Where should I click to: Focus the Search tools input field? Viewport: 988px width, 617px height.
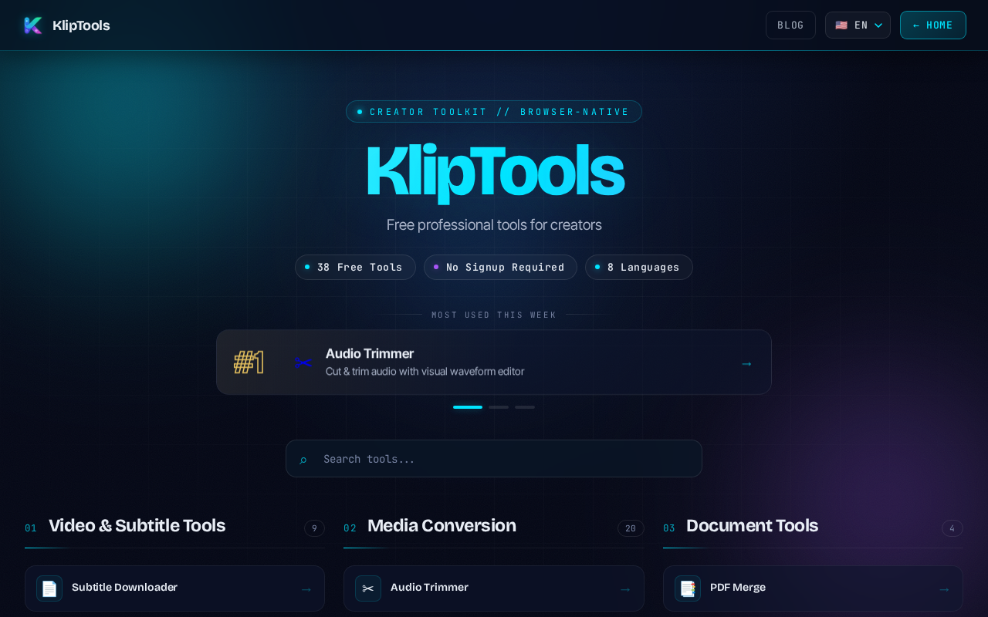tap(494, 459)
